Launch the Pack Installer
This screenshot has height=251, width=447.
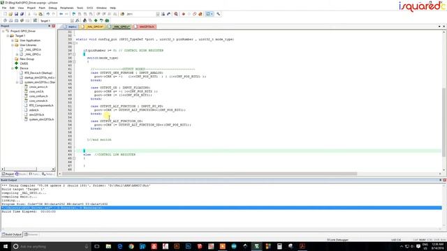(x=107, y=20)
